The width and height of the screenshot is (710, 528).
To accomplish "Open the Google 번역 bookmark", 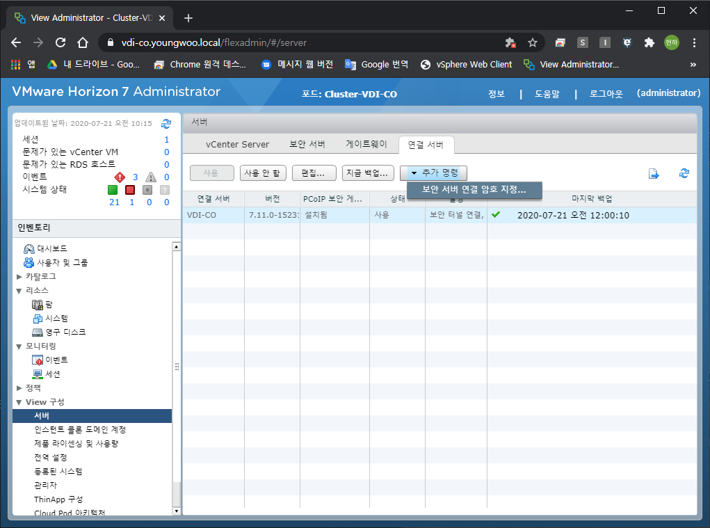I will pyautogui.click(x=377, y=64).
